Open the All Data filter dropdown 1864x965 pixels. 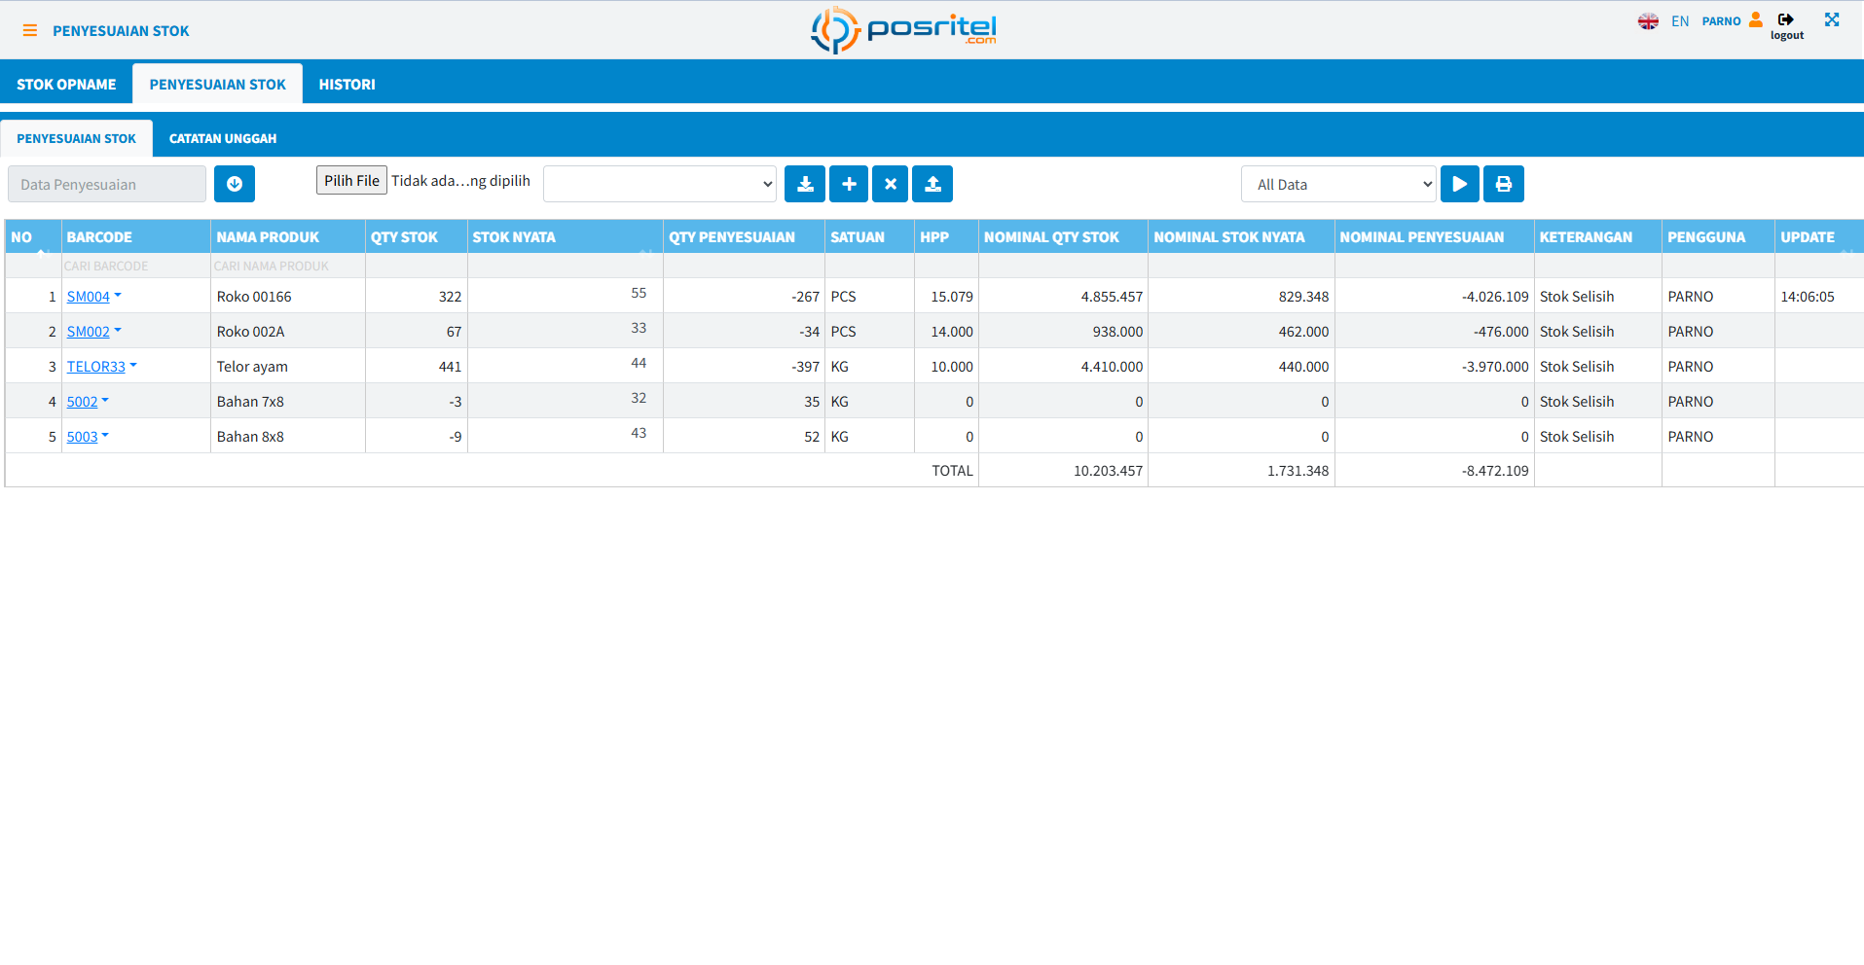pyautogui.click(x=1338, y=184)
